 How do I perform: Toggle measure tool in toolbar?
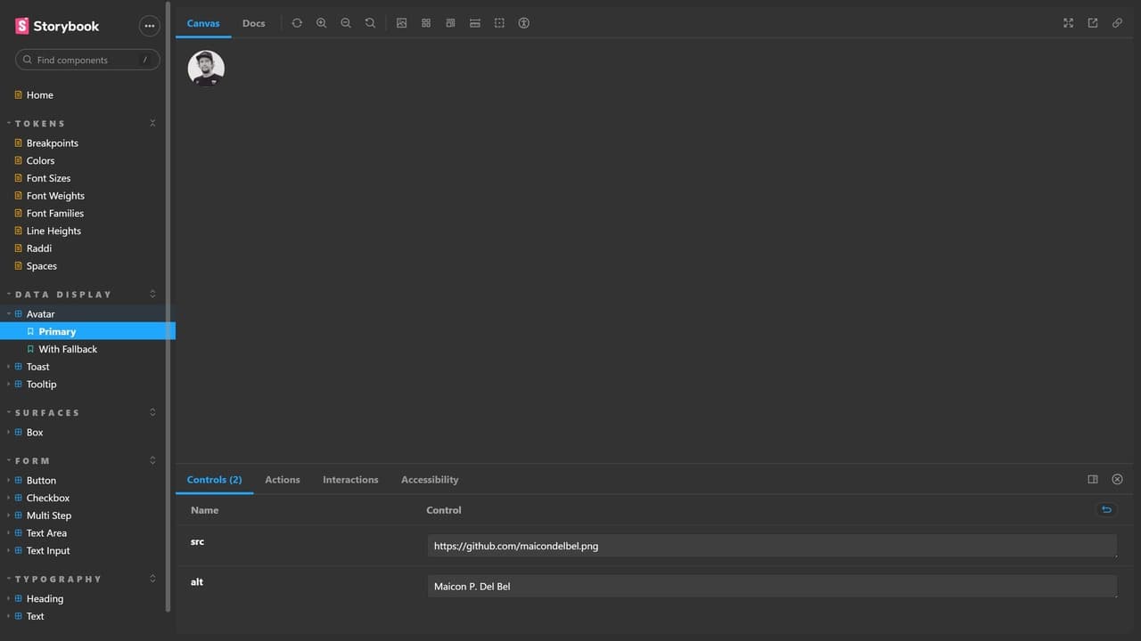click(475, 23)
